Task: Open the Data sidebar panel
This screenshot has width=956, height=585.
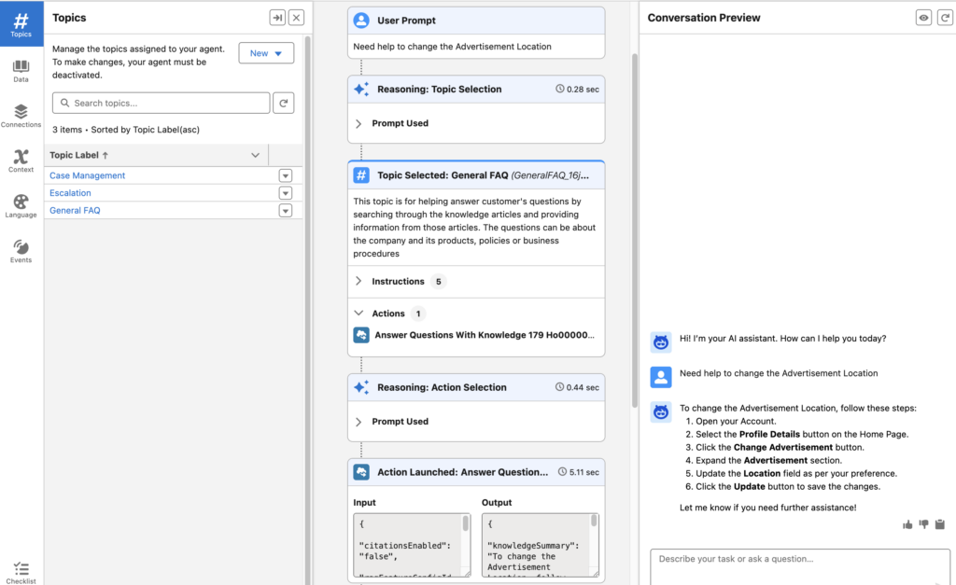Action: [21, 70]
